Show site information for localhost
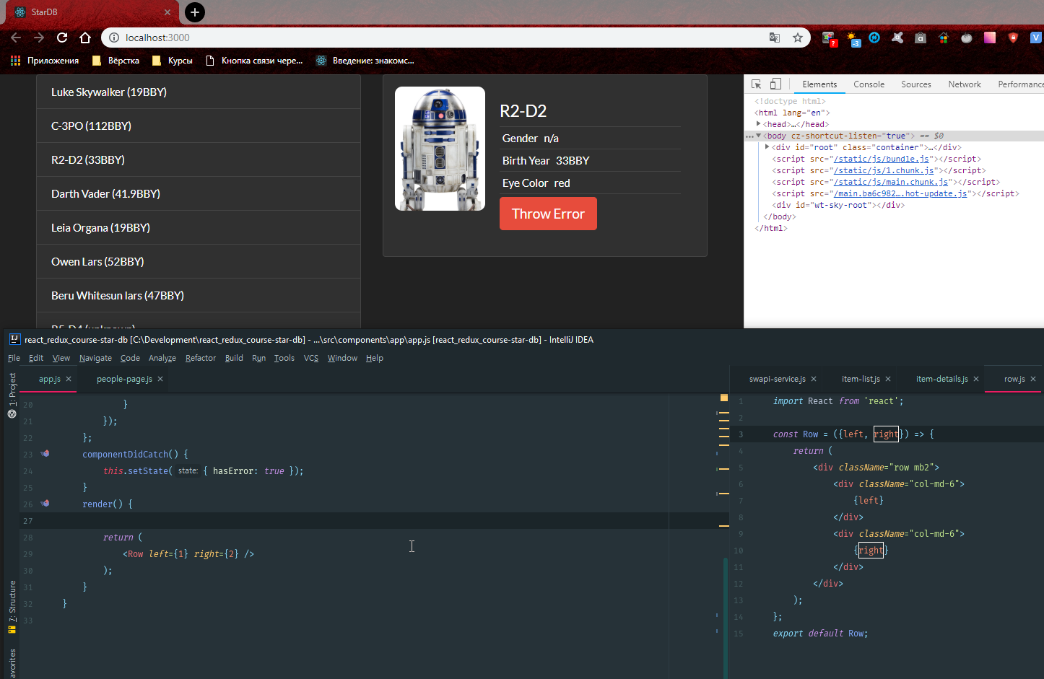This screenshot has height=679, width=1044. (113, 38)
